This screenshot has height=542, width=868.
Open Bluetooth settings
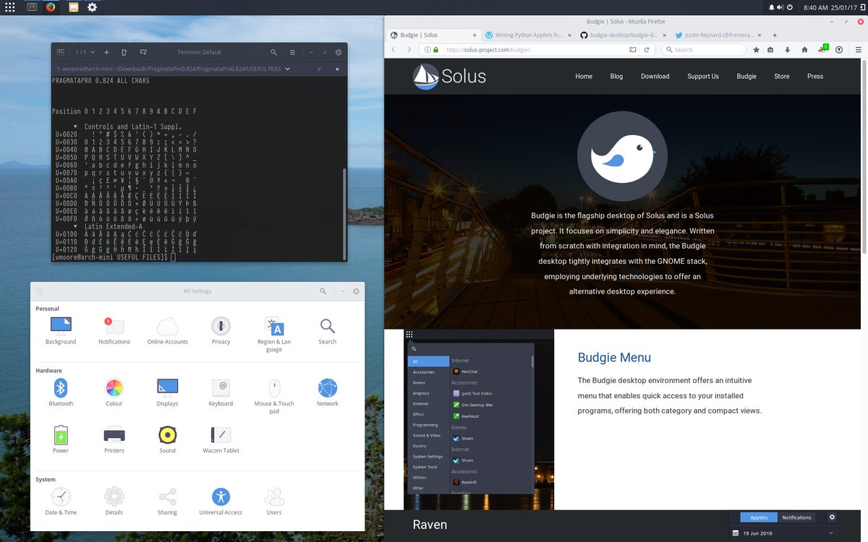61,392
